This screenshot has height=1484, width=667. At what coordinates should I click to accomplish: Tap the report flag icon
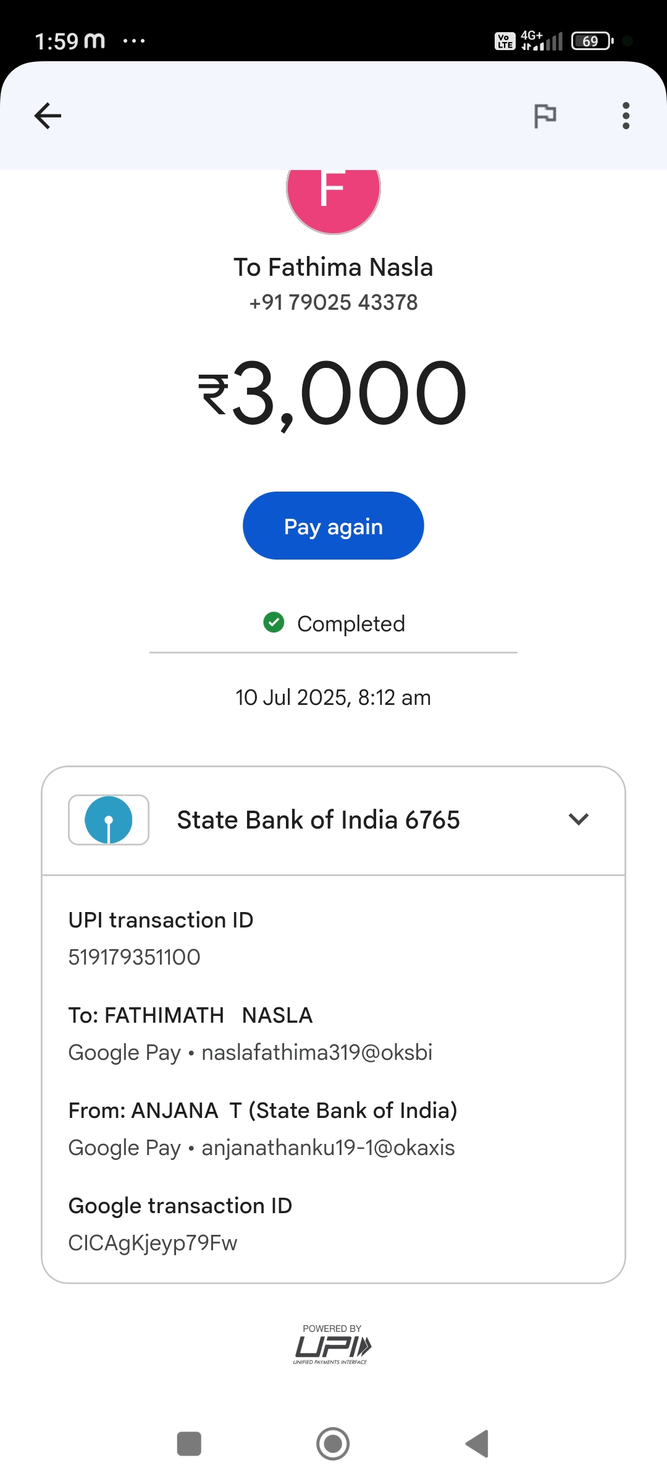(545, 116)
